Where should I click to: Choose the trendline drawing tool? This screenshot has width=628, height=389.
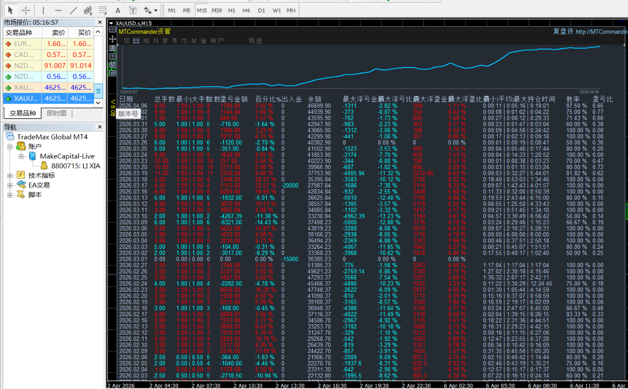click(73, 10)
